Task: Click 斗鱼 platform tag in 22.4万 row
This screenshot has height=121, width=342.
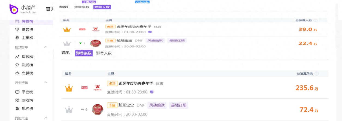Action: click(x=110, y=41)
